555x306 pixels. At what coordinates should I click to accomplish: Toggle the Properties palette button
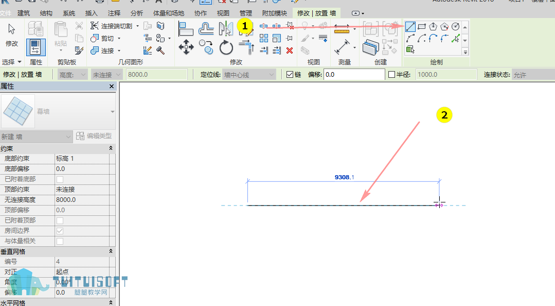(x=36, y=47)
